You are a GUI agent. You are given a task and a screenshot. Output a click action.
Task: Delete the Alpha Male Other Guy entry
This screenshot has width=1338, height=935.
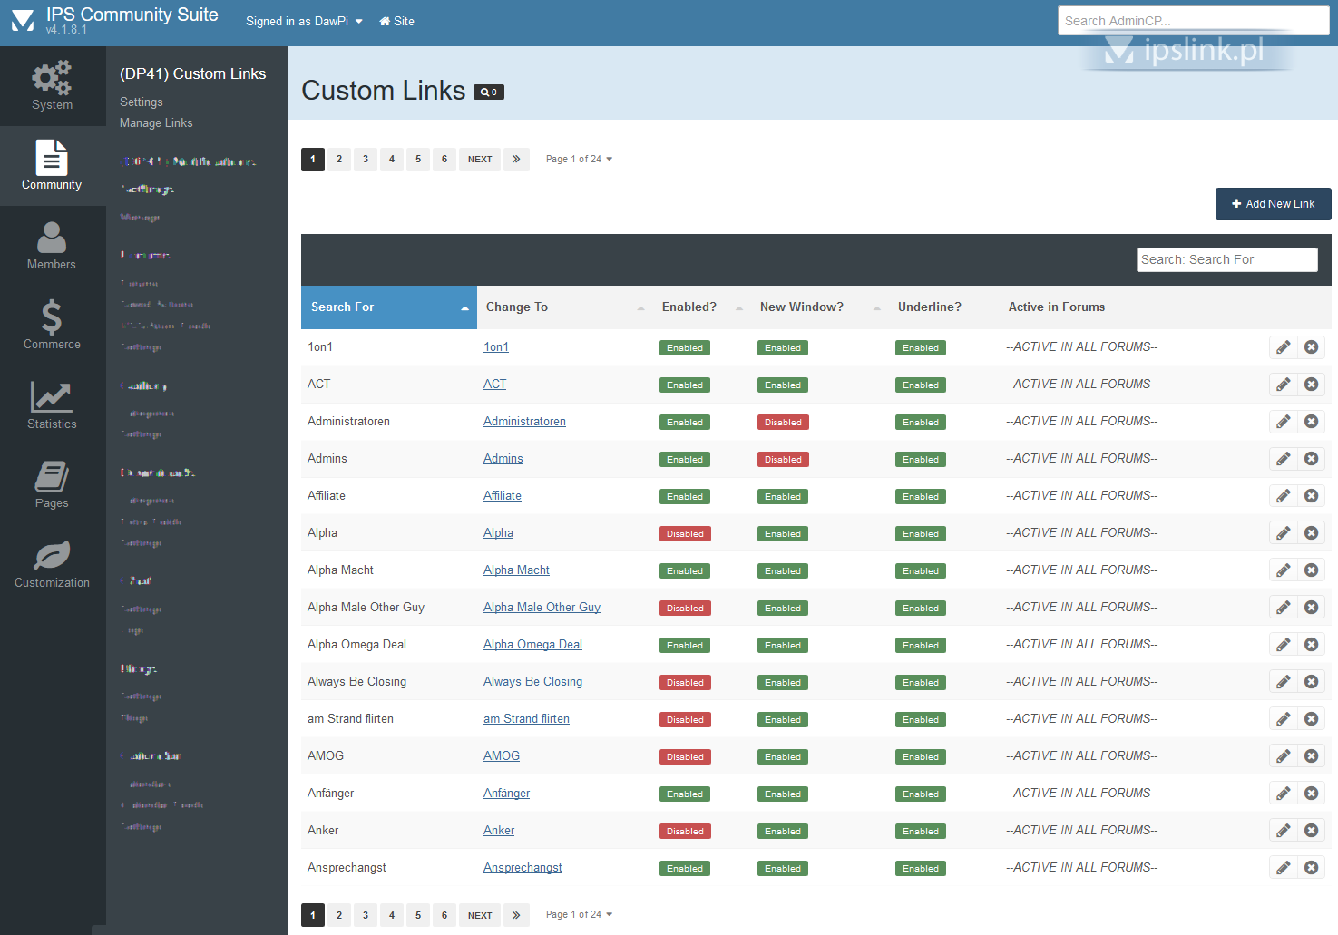pos(1312,608)
